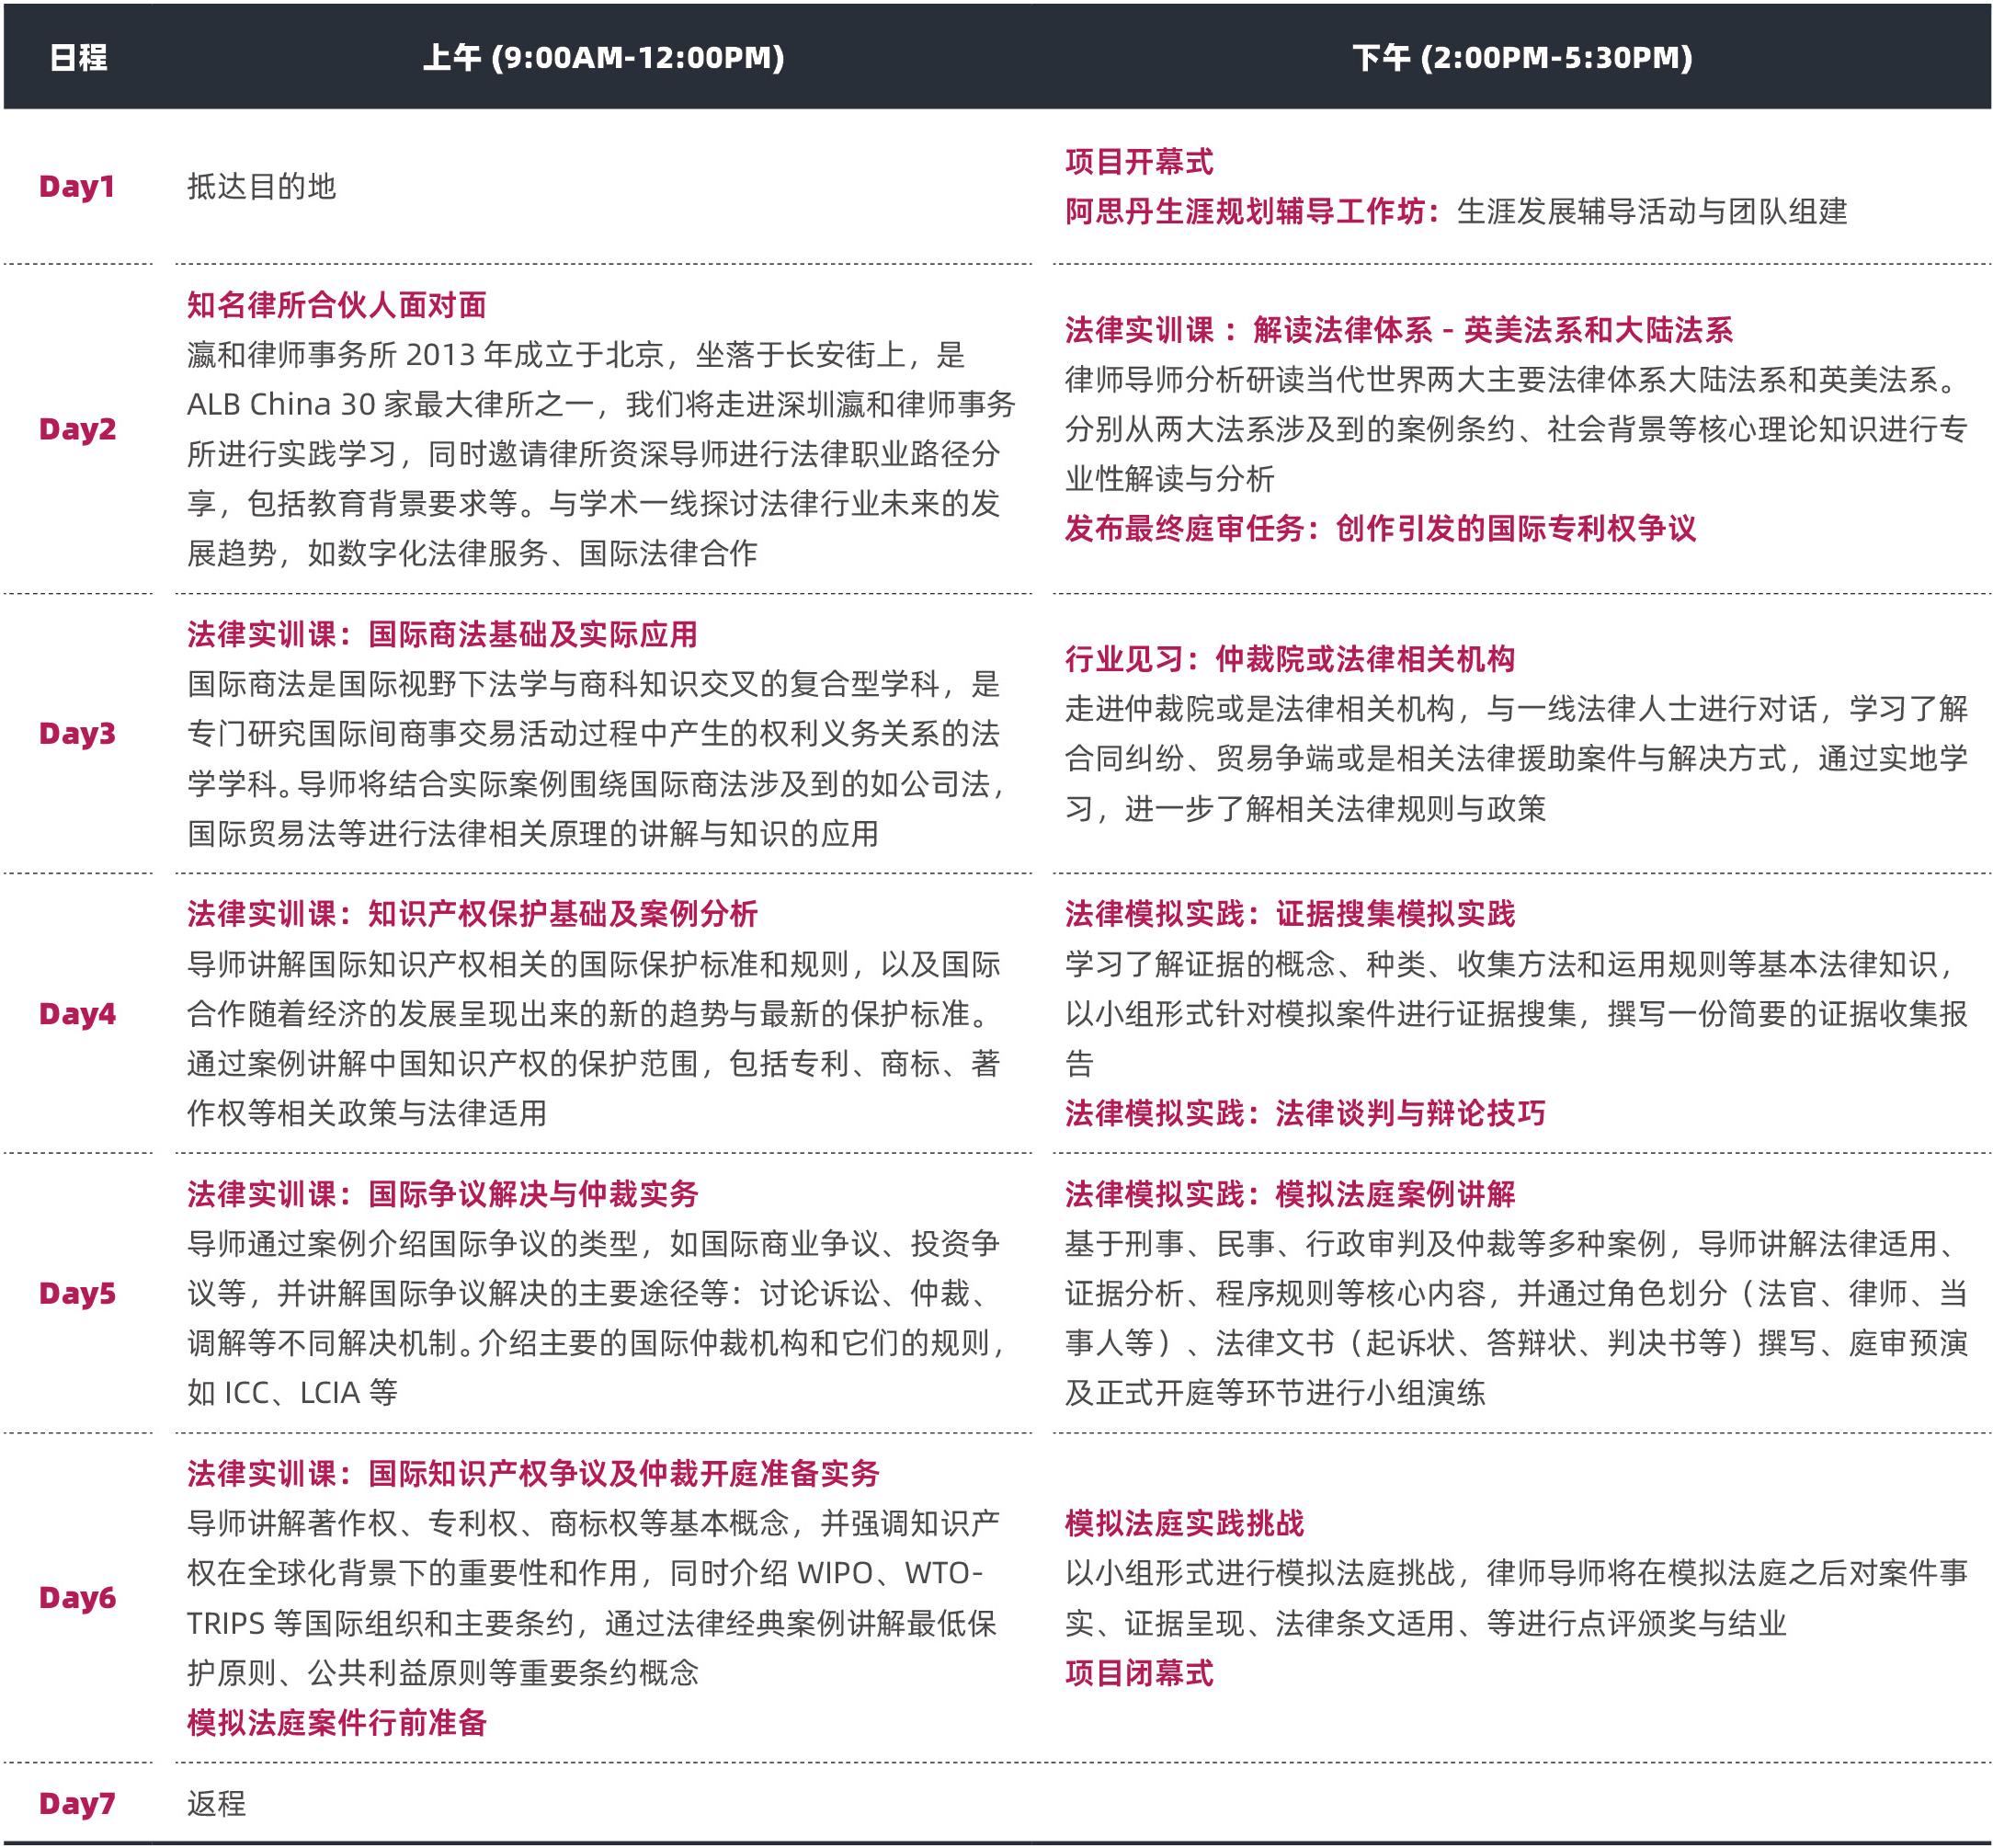
Task: Click 法律模拟实践：法律谈判与辩论技巧 heading
Action: click(1305, 1114)
